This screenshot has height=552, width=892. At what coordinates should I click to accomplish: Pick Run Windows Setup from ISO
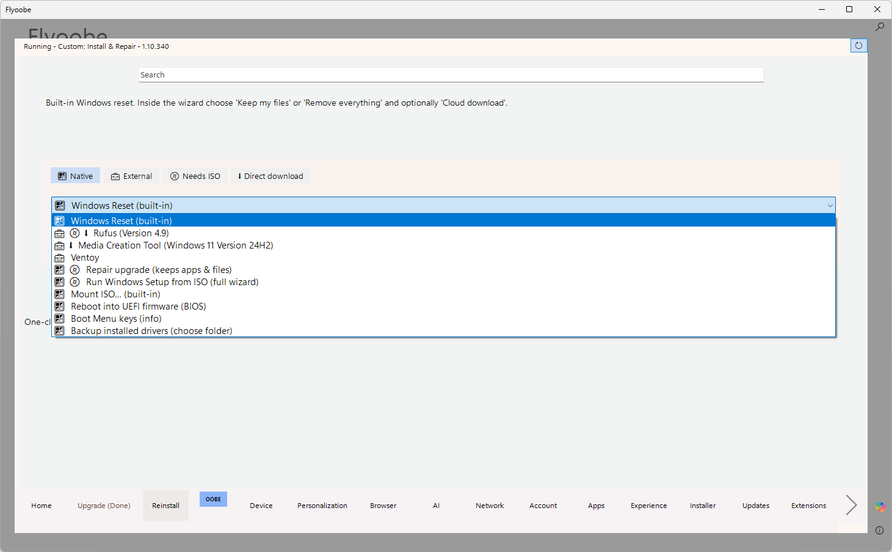pos(444,282)
